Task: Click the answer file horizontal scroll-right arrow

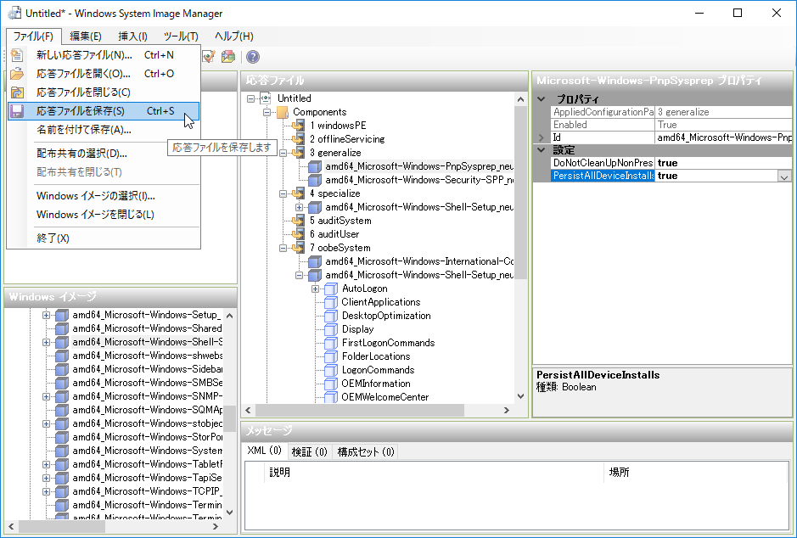Action: tap(506, 410)
